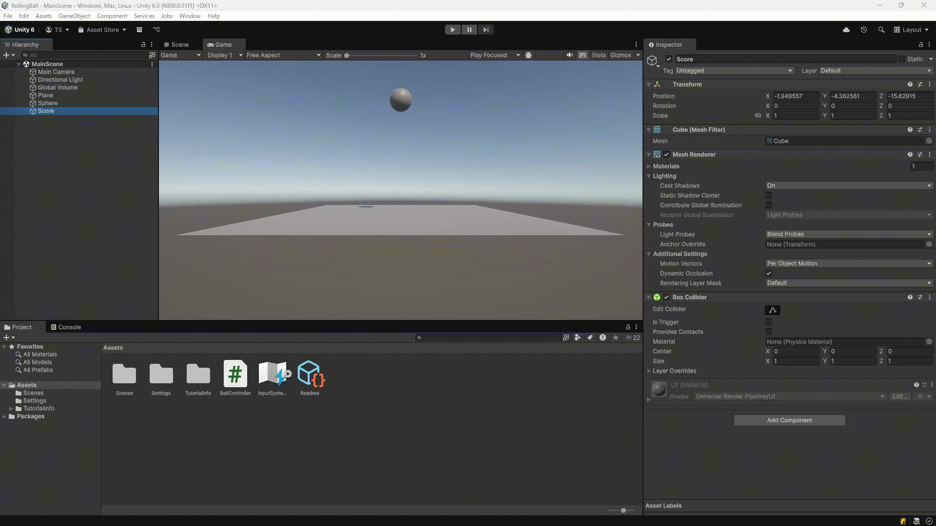Open Unity Cloud from the top-right icon
Image resolution: width=936 pixels, height=526 pixels.
click(846, 30)
